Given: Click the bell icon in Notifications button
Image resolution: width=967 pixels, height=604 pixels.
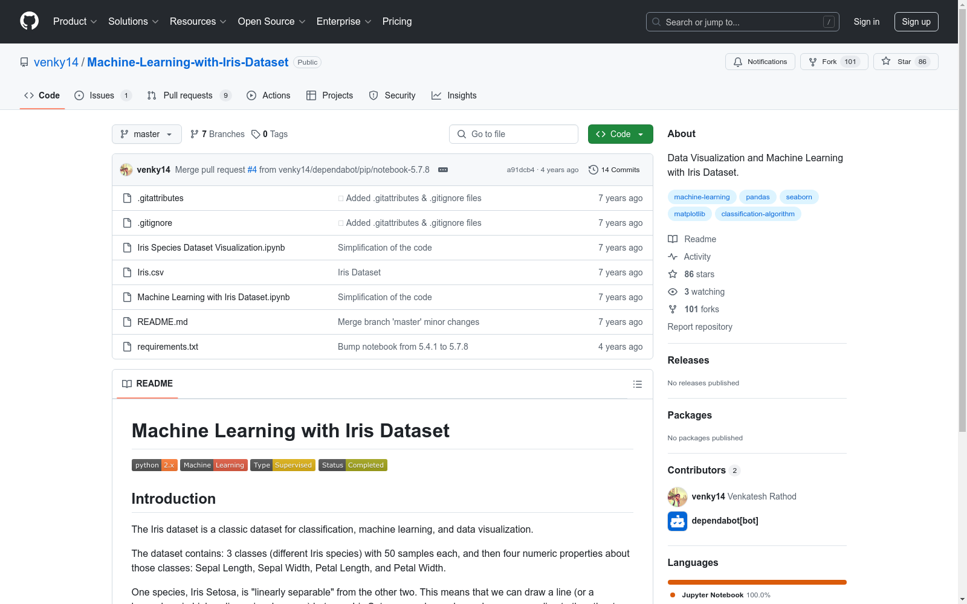Looking at the screenshot, I should [738, 62].
